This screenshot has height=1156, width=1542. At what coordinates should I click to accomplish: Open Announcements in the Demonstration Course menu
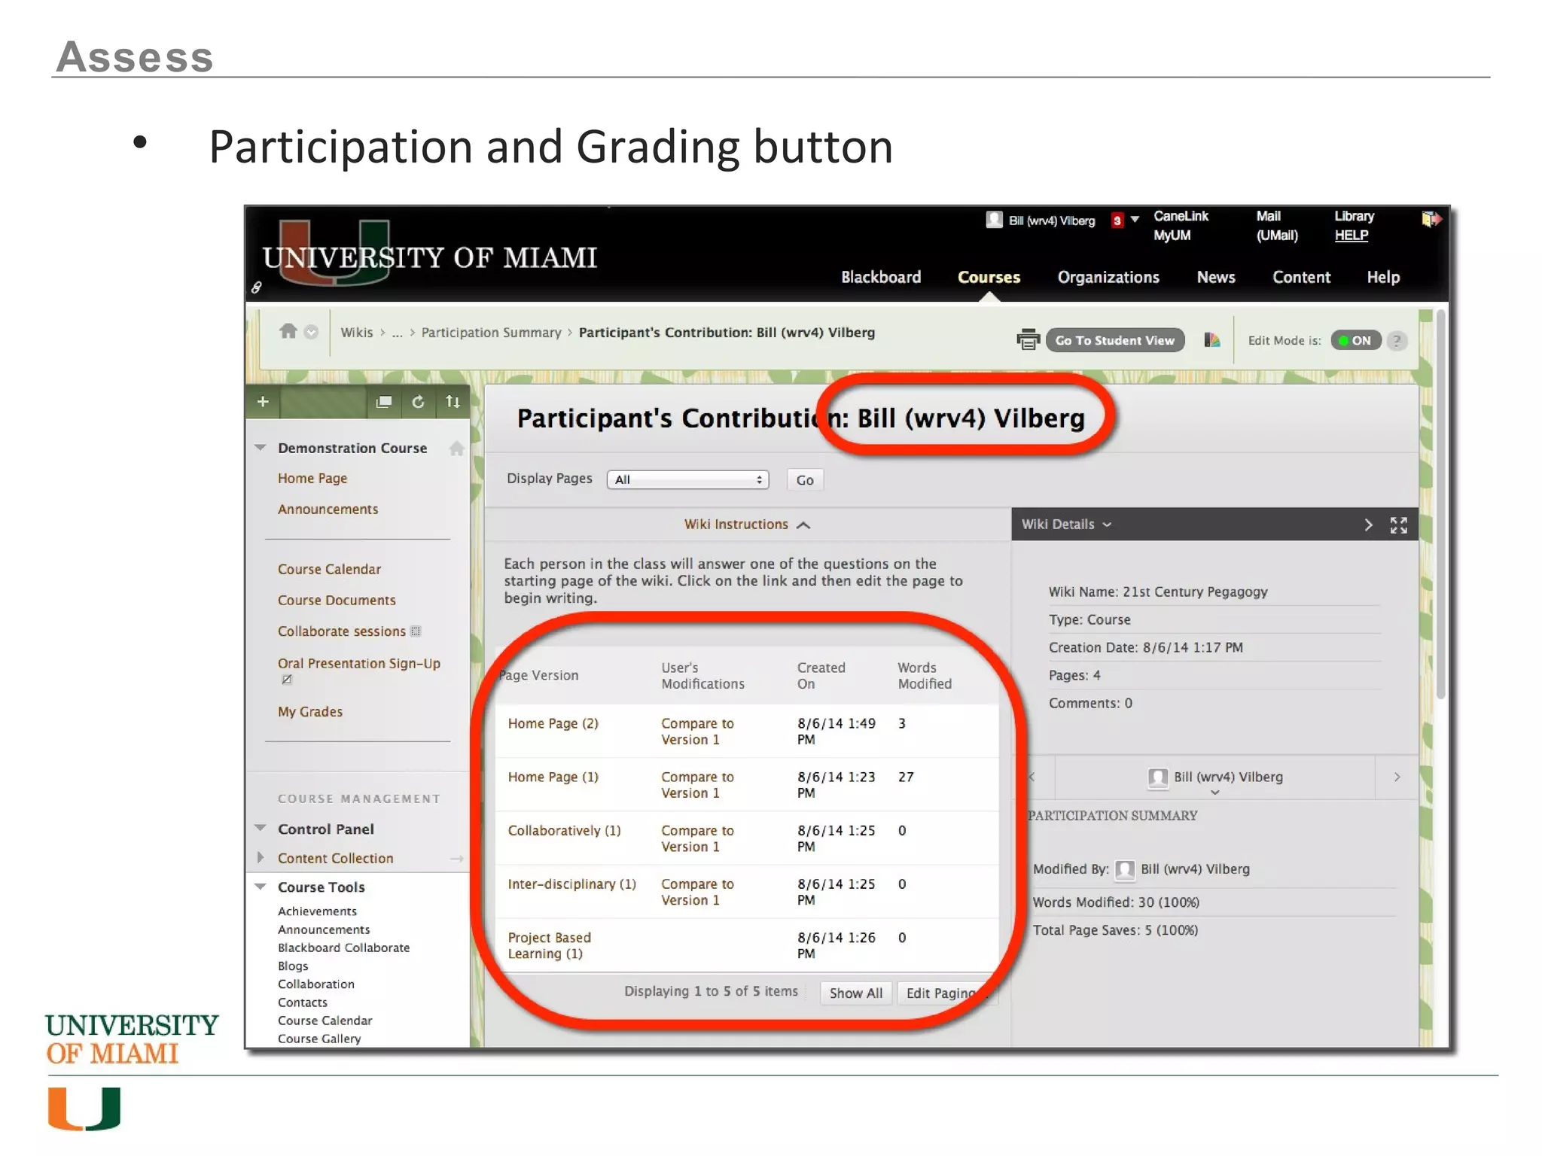(x=328, y=509)
